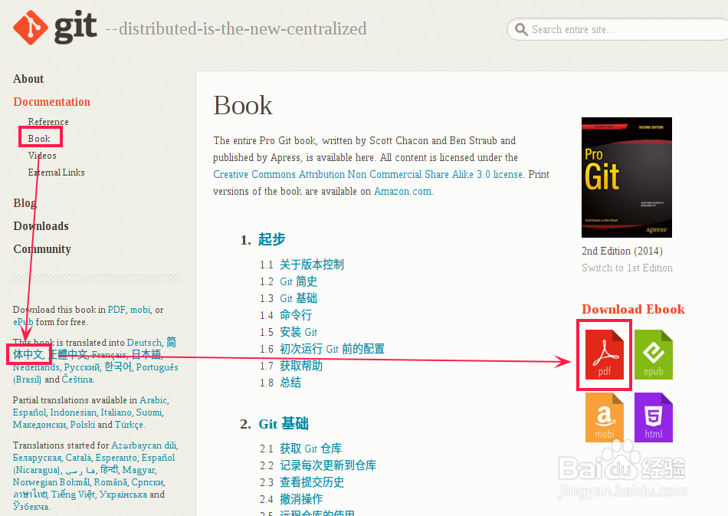
Task: Navigate to the Videos section
Action: click(x=42, y=155)
